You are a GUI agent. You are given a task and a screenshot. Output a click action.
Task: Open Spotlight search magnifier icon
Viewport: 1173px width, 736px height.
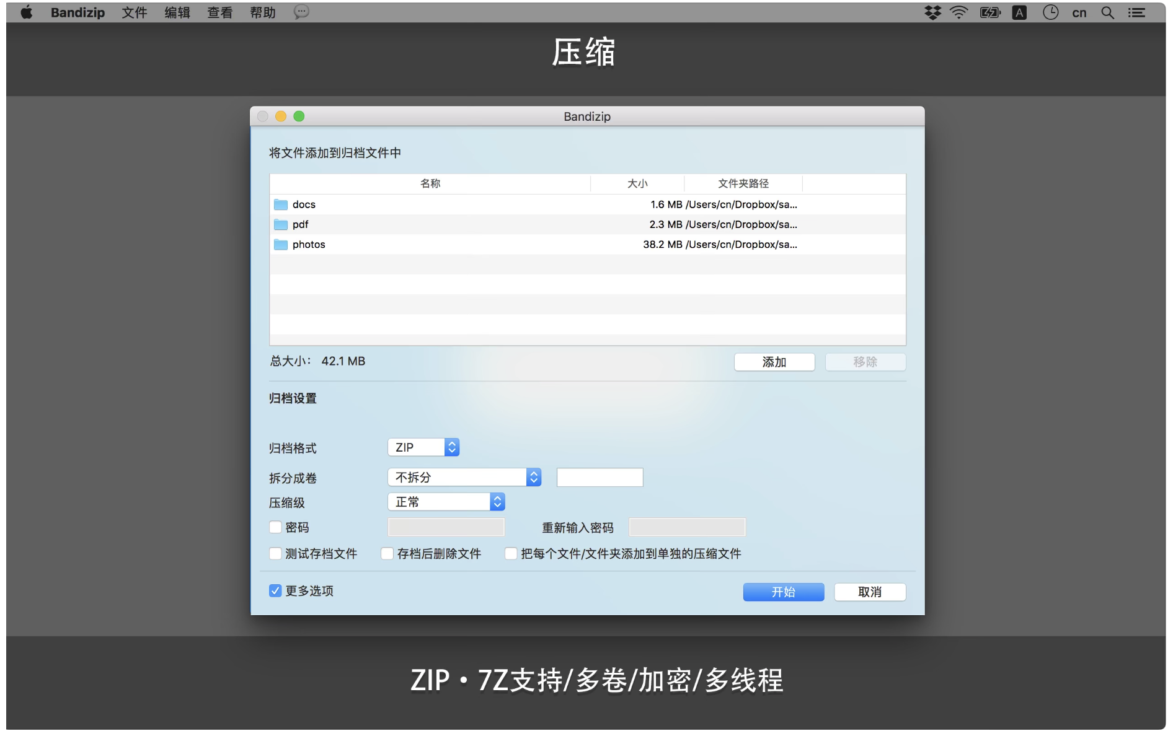[x=1107, y=12]
